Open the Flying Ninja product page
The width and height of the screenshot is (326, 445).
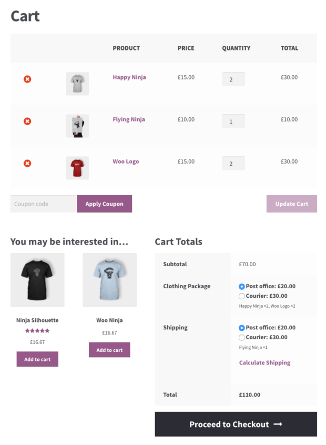pyautogui.click(x=128, y=119)
